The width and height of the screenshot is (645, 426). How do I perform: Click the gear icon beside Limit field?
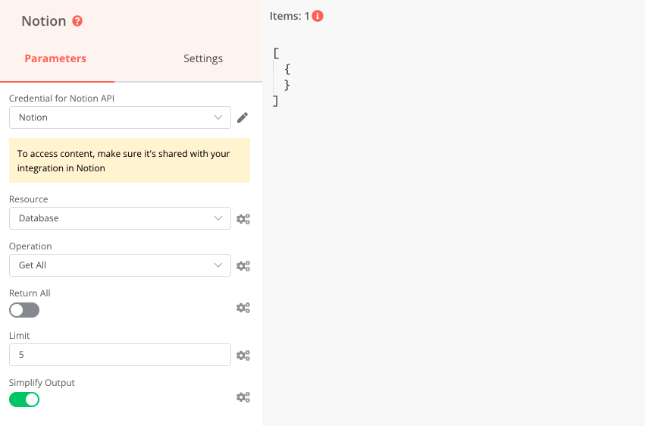(243, 356)
